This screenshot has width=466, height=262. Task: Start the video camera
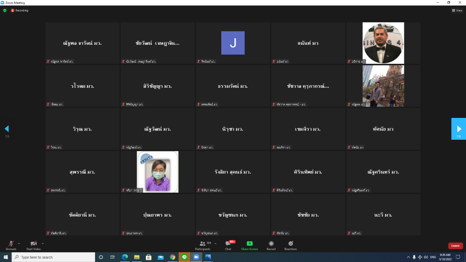(x=33, y=244)
